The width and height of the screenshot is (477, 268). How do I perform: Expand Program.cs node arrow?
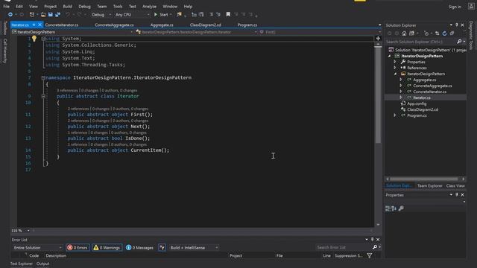395,115
